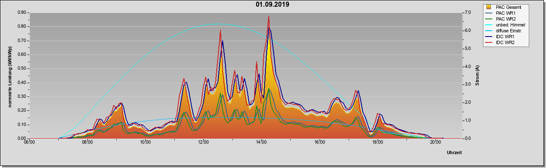Viewport: 546px width, 168px height.
Task: Click the 20:00 time axis label
Action: pos(435,142)
